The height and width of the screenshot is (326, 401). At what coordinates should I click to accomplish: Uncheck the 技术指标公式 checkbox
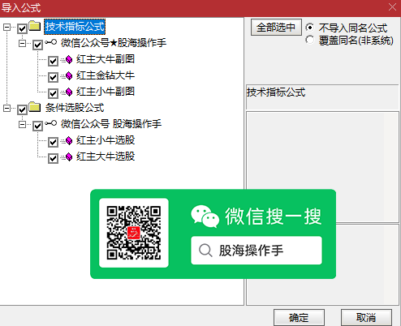22,28
